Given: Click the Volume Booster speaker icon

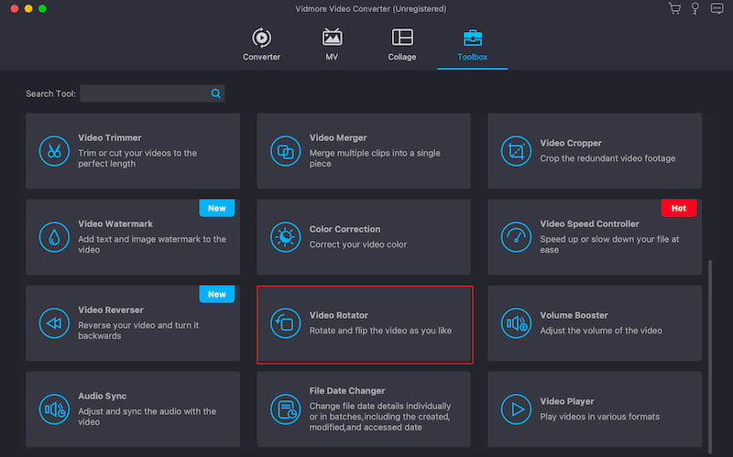Looking at the screenshot, I should pos(516,323).
